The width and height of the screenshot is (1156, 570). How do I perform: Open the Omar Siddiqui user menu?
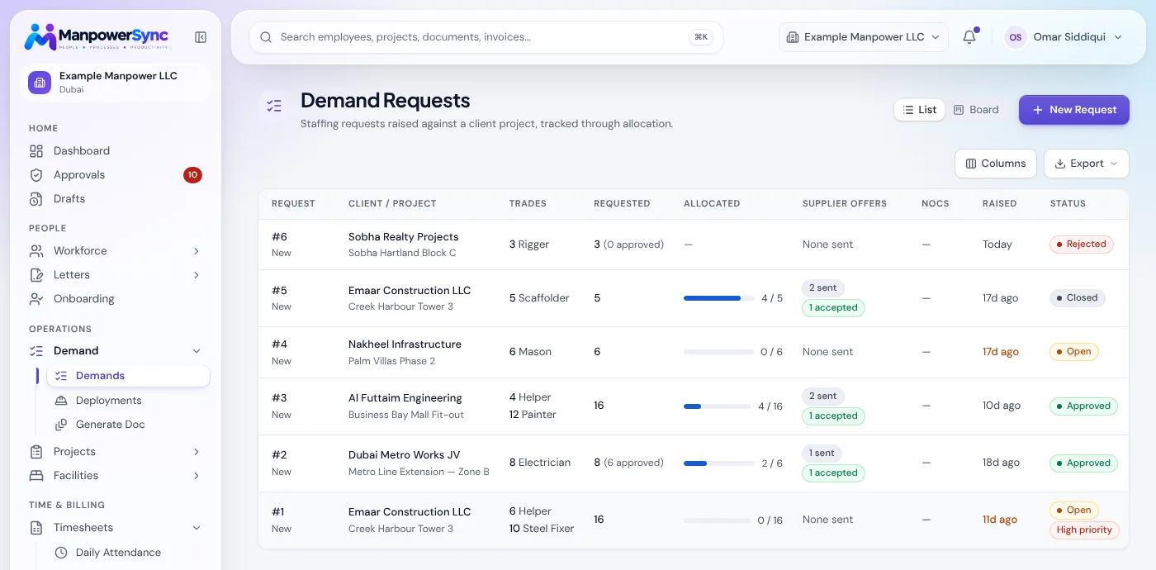point(1064,37)
